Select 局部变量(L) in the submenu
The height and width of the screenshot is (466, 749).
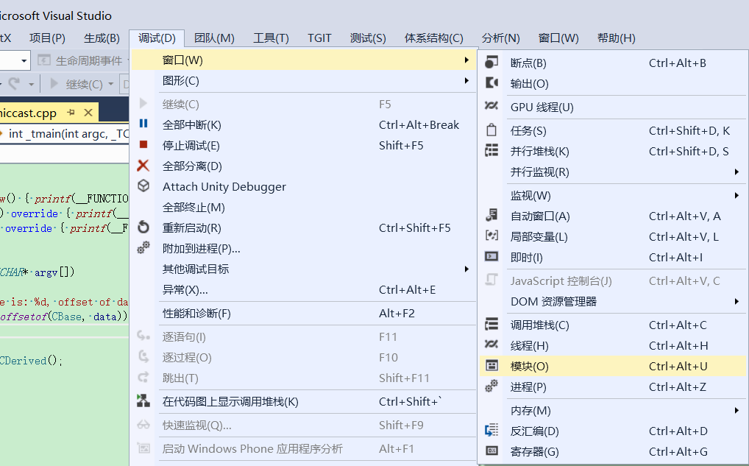coord(613,236)
